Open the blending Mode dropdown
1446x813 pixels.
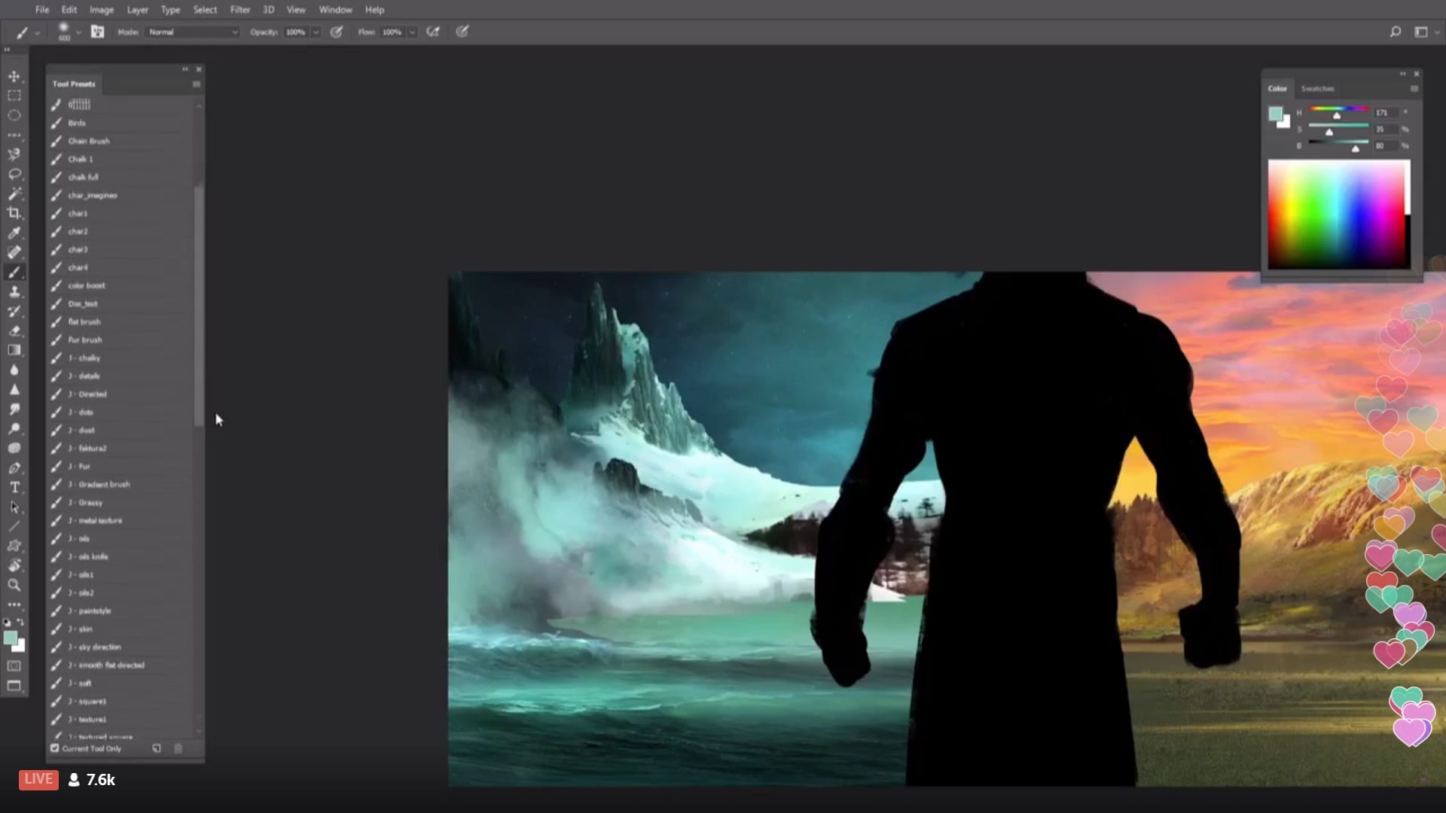(x=194, y=32)
